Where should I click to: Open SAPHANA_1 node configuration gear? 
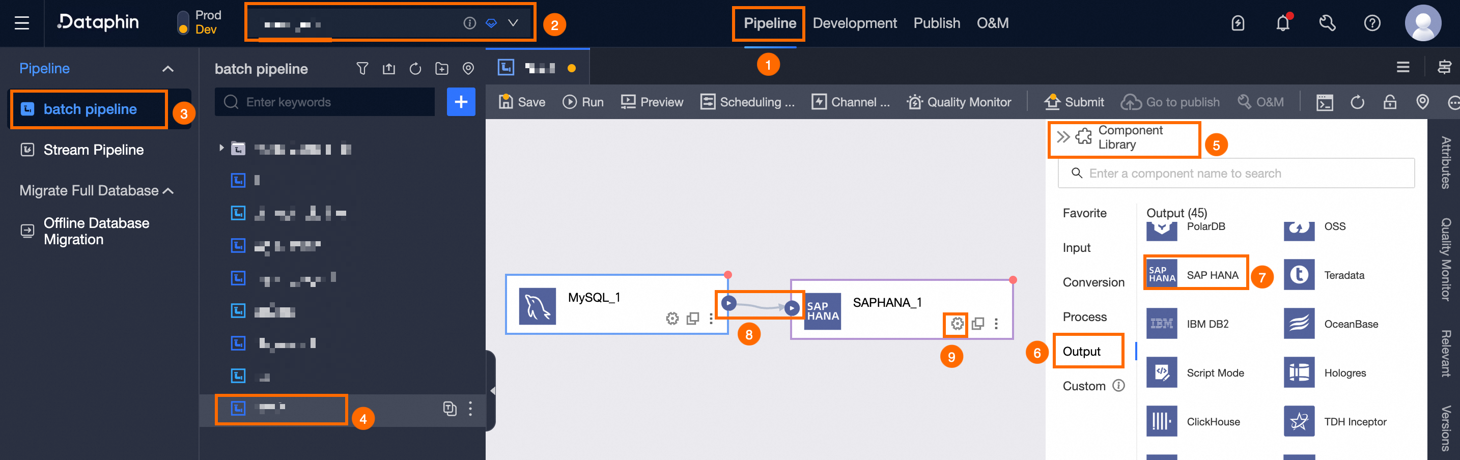[957, 324]
